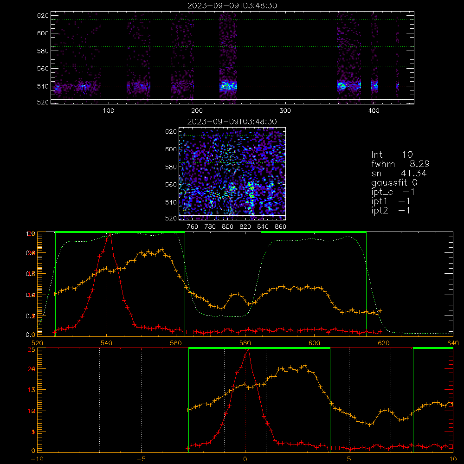Click the bright blob near x 365 in top spectrogram
The width and height of the screenshot is (464, 464).
tap(342, 86)
